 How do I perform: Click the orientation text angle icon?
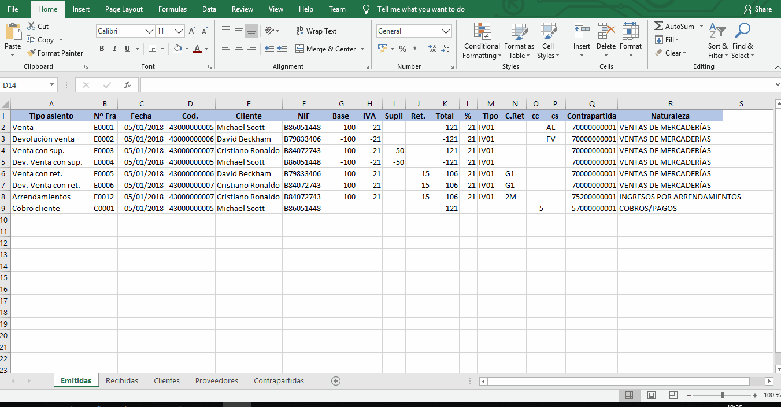pyautogui.click(x=269, y=31)
